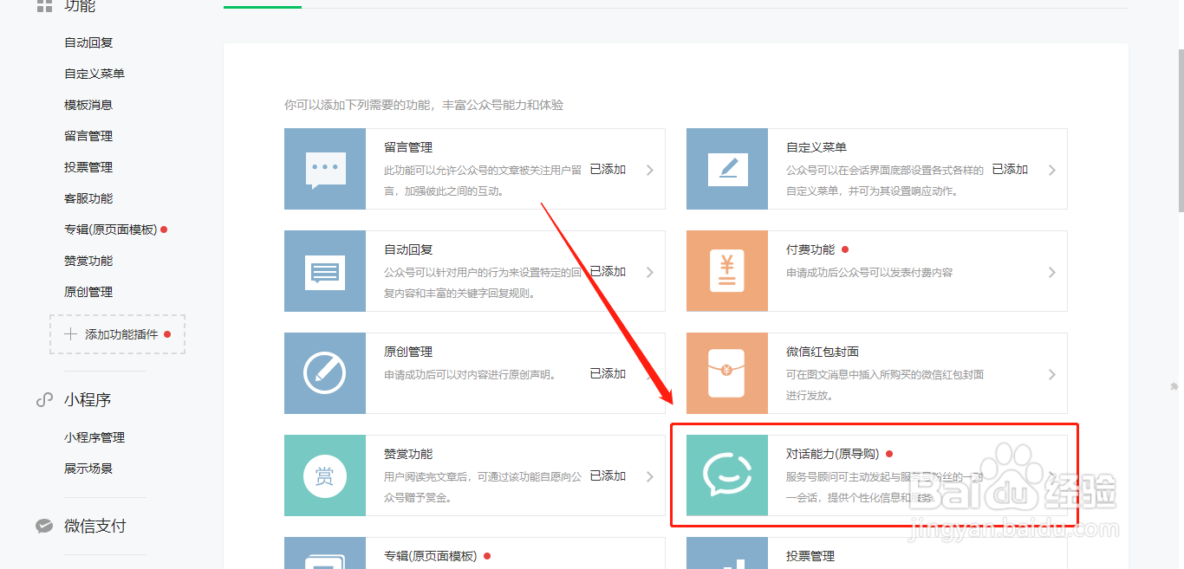Open 客服功能 in the sidebar
The image size is (1184, 569).
(88, 198)
